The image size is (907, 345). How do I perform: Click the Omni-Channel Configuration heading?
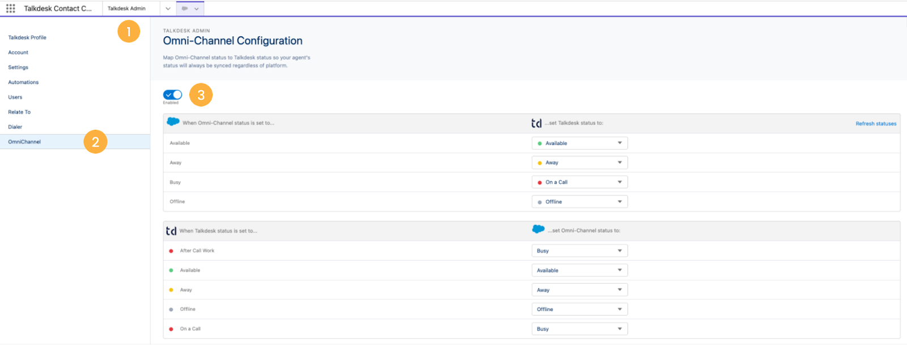pyautogui.click(x=233, y=41)
